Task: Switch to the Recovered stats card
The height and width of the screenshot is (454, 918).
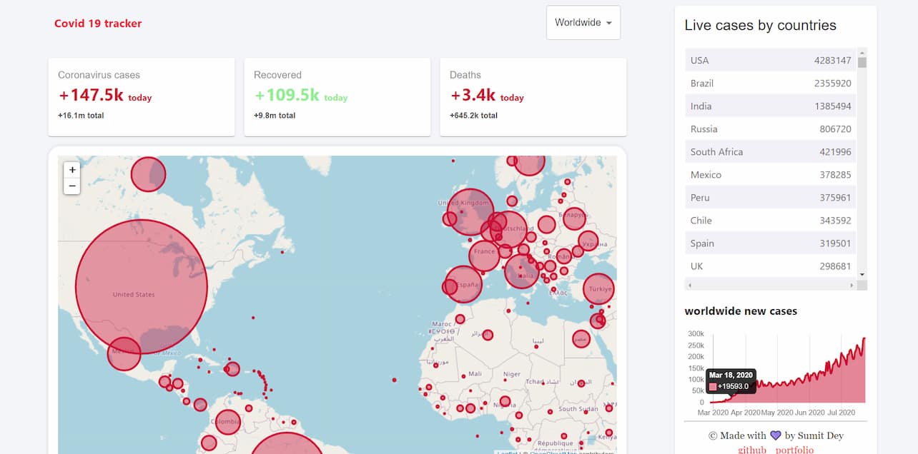Action: point(337,97)
